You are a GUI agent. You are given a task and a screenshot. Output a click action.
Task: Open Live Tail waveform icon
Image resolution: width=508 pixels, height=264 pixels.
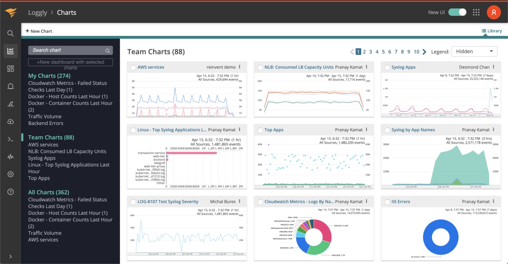click(x=10, y=156)
